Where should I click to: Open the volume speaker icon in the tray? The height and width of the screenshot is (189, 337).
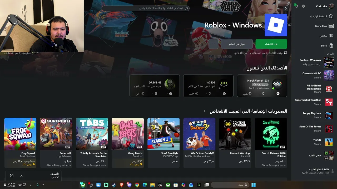[20, 185]
